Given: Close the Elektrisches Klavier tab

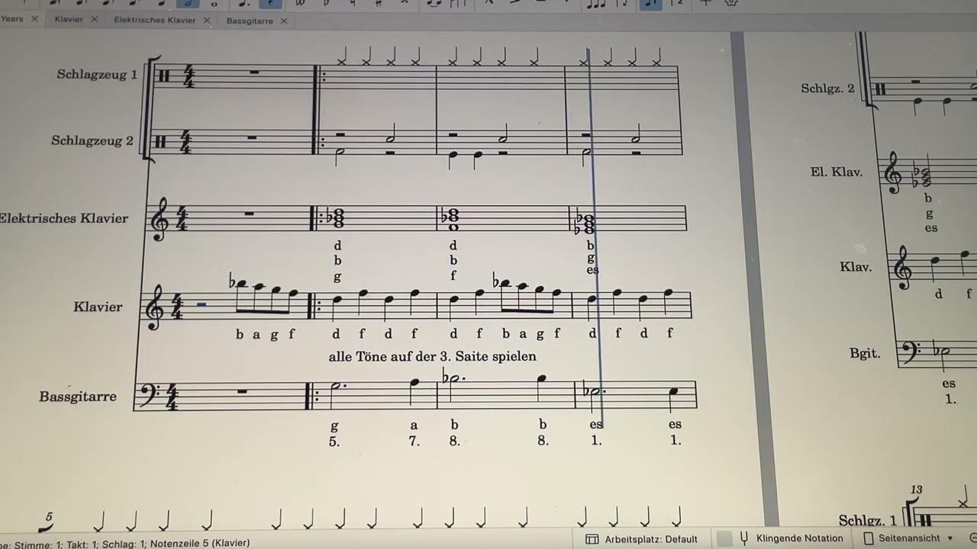Looking at the screenshot, I should pos(207,21).
